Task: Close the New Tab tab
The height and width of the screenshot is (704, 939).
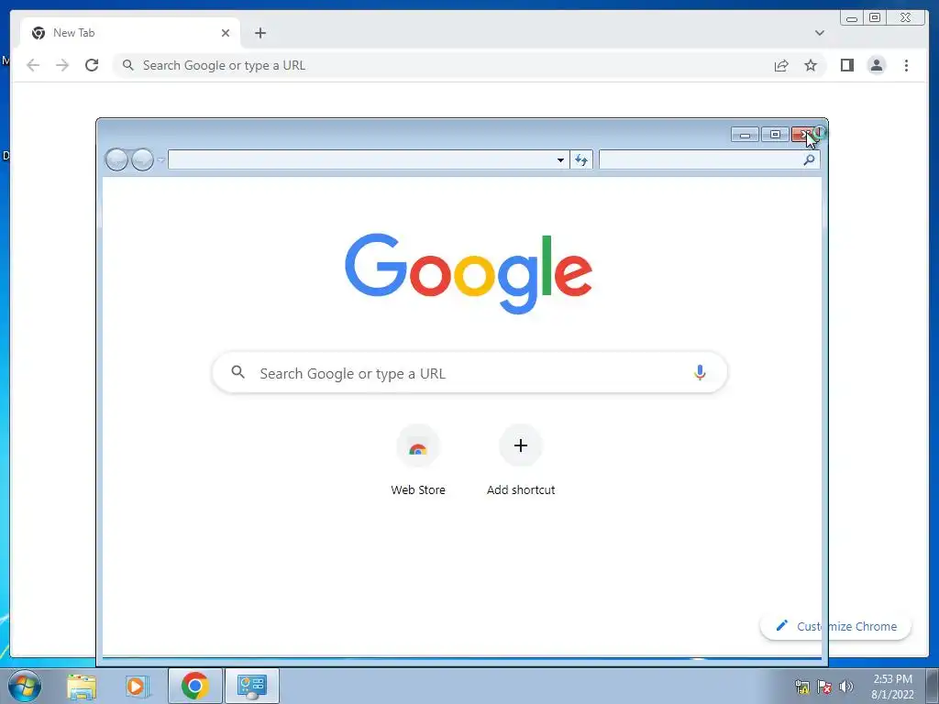Action: pos(226,33)
